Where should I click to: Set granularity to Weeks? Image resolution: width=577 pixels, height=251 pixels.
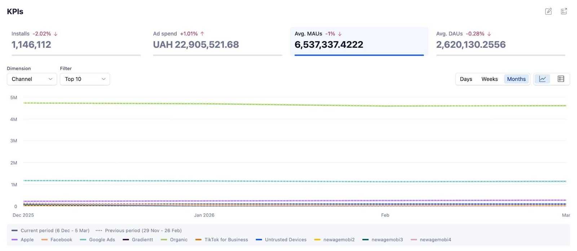489,79
